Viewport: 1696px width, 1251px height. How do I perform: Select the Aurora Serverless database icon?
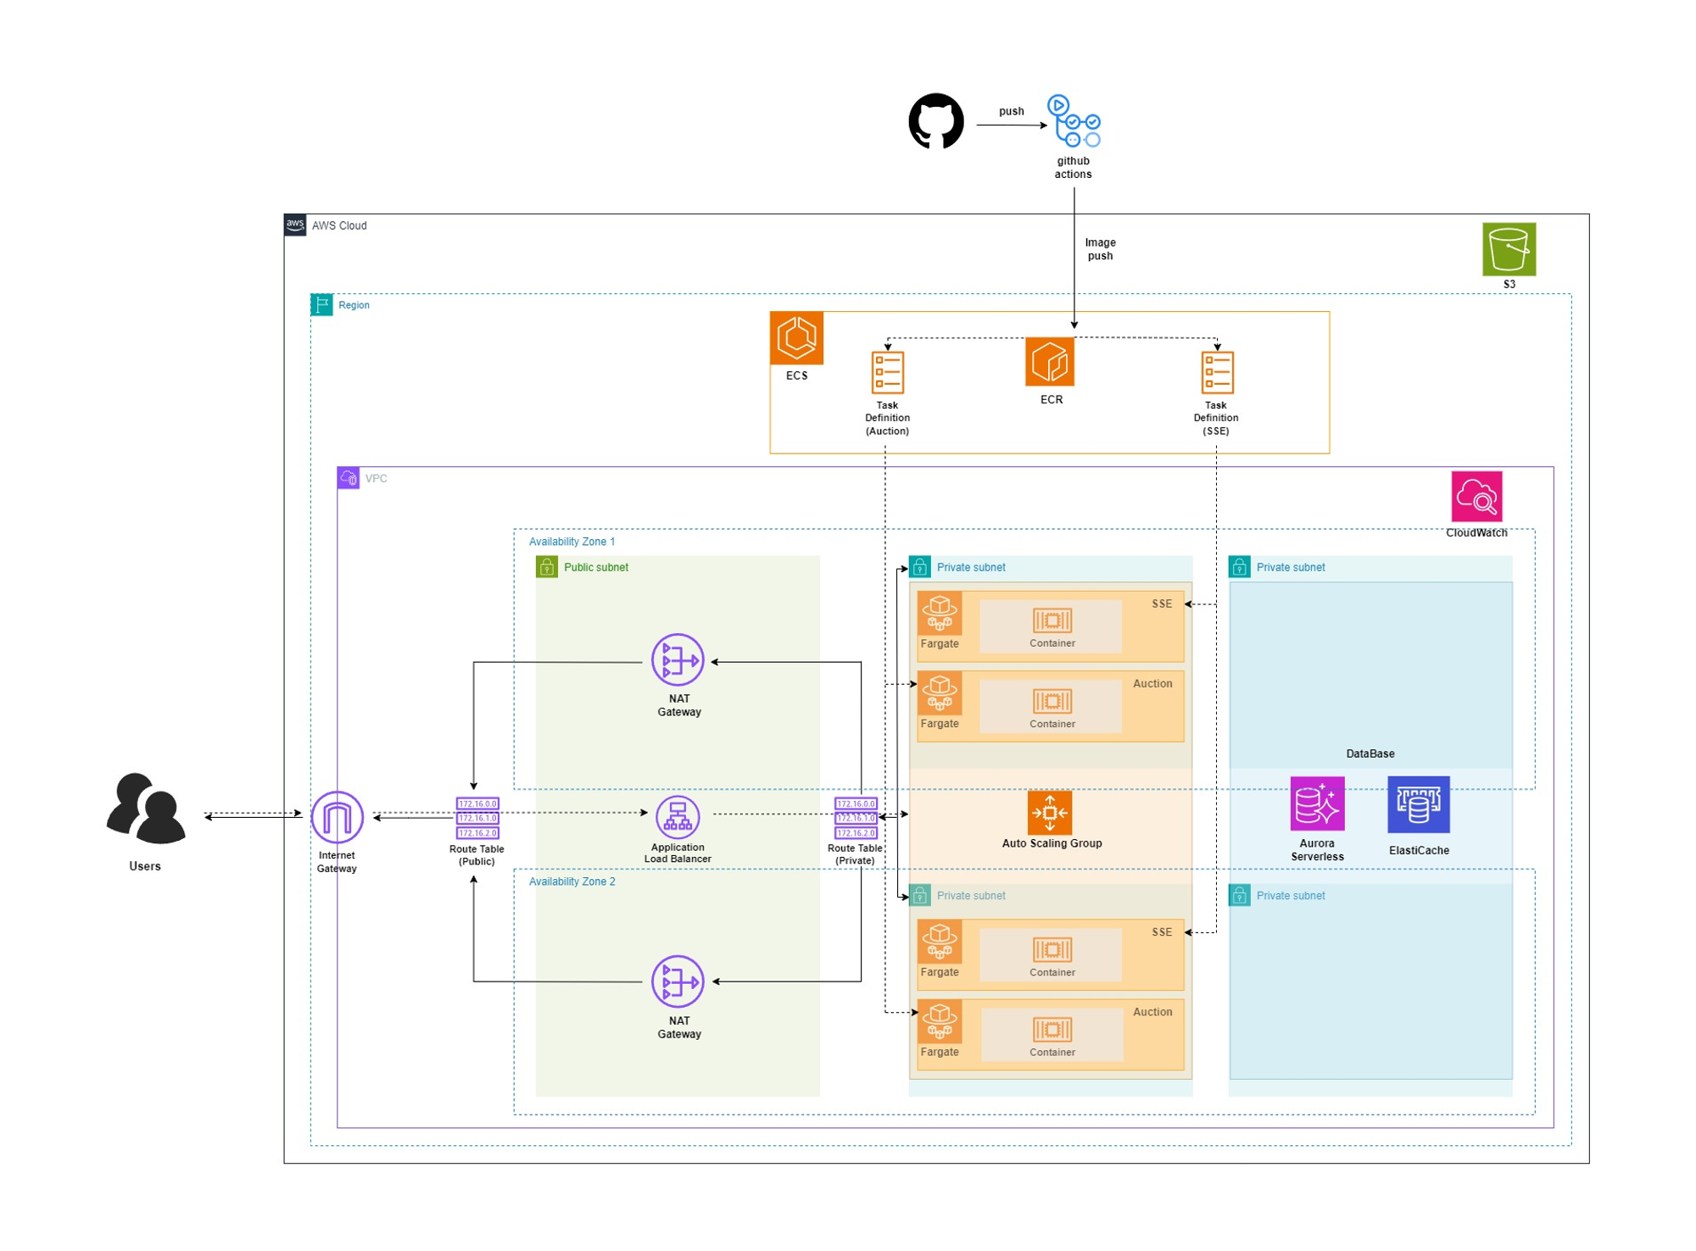tap(1317, 803)
